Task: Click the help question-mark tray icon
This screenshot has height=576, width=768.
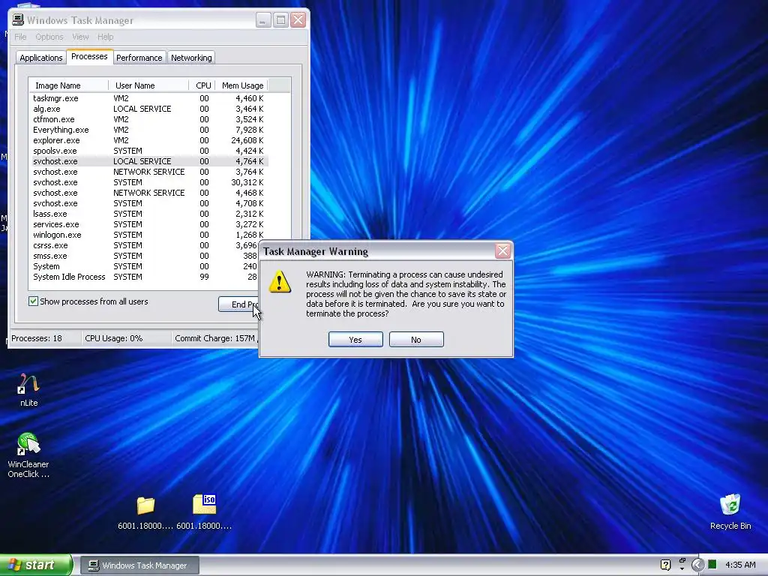Action: click(665, 565)
